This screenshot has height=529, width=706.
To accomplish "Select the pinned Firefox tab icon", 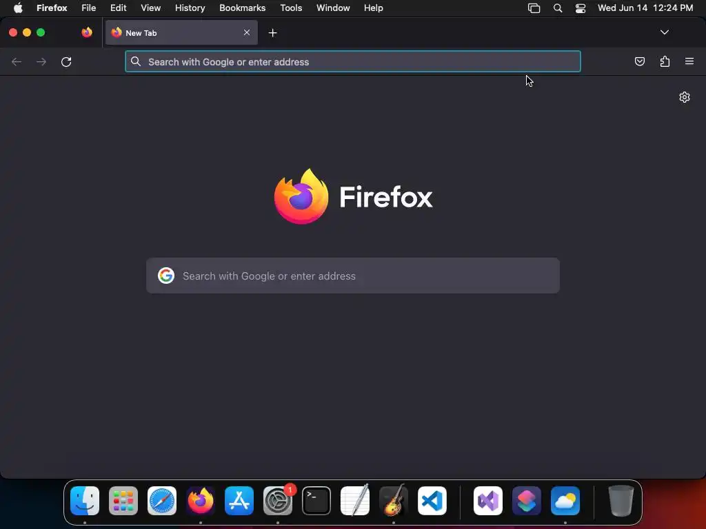I will (87, 32).
